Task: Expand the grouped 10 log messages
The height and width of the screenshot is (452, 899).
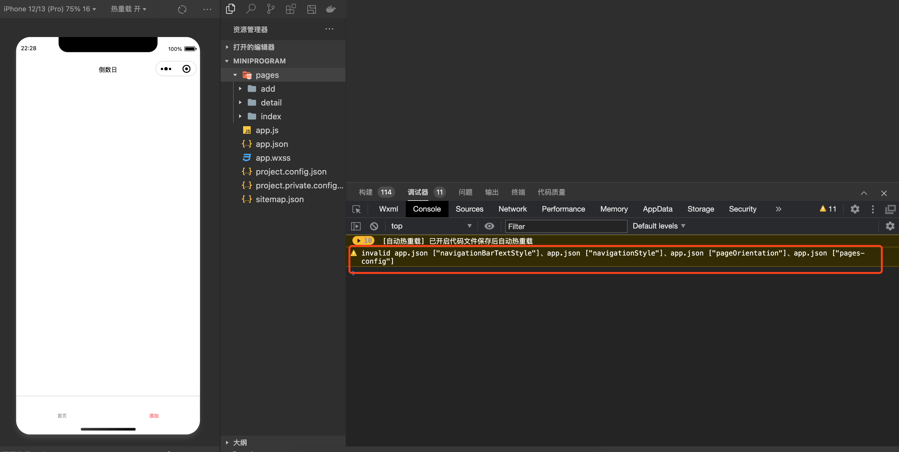Action: coord(359,241)
